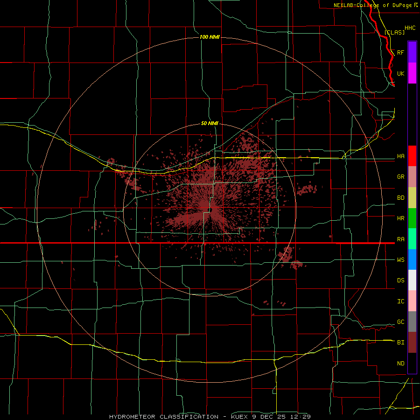The height and width of the screenshot is (420, 420).
Task: Click the HA legend label
Action: [400, 156]
